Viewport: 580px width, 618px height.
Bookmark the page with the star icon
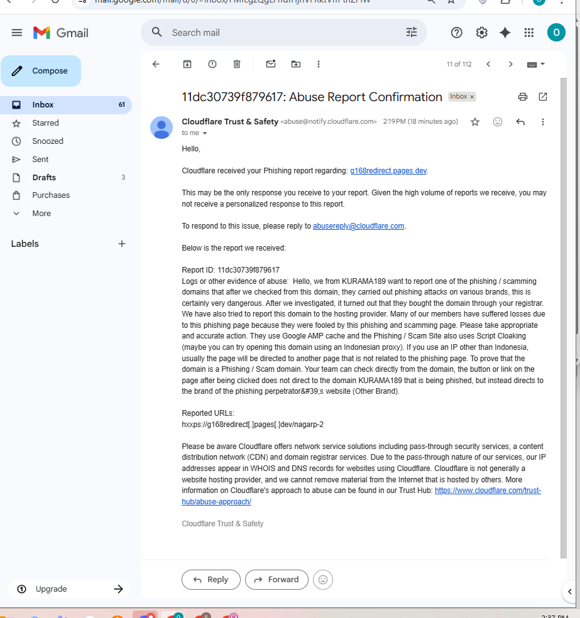pyautogui.click(x=451, y=2)
